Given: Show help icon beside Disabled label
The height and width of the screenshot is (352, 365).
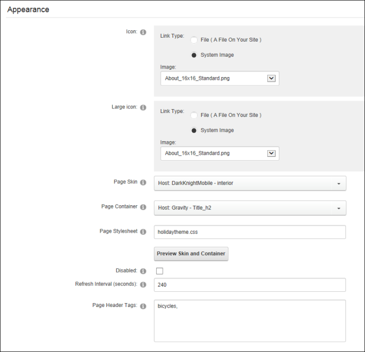Looking at the screenshot, I should coord(143,271).
